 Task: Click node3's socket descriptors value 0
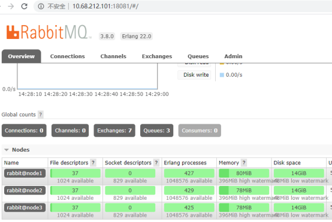[130, 208]
